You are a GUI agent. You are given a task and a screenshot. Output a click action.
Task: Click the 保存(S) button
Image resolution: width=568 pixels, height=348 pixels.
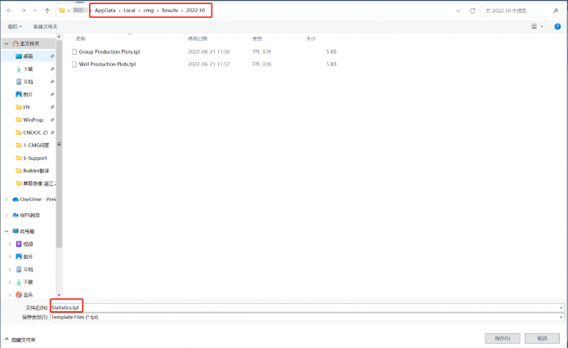click(x=503, y=337)
